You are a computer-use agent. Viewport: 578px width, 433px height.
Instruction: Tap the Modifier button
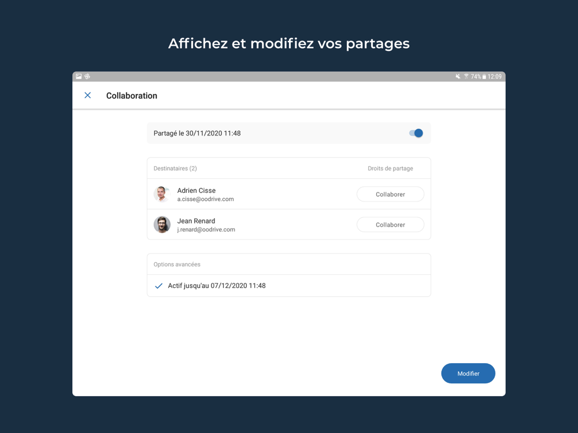point(468,374)
